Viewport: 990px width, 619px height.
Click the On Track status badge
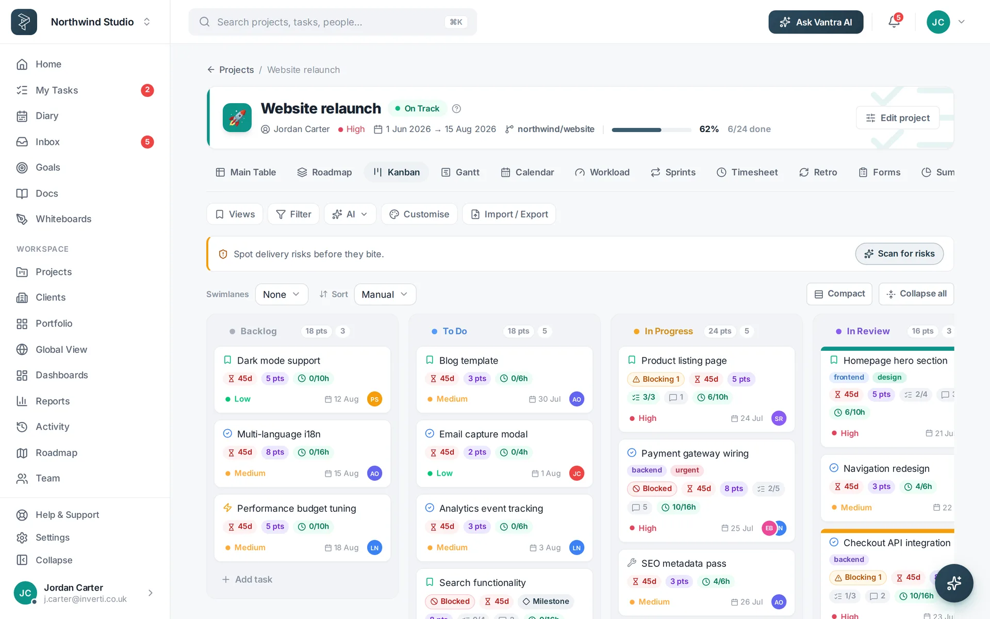click(x=417, y=108)
